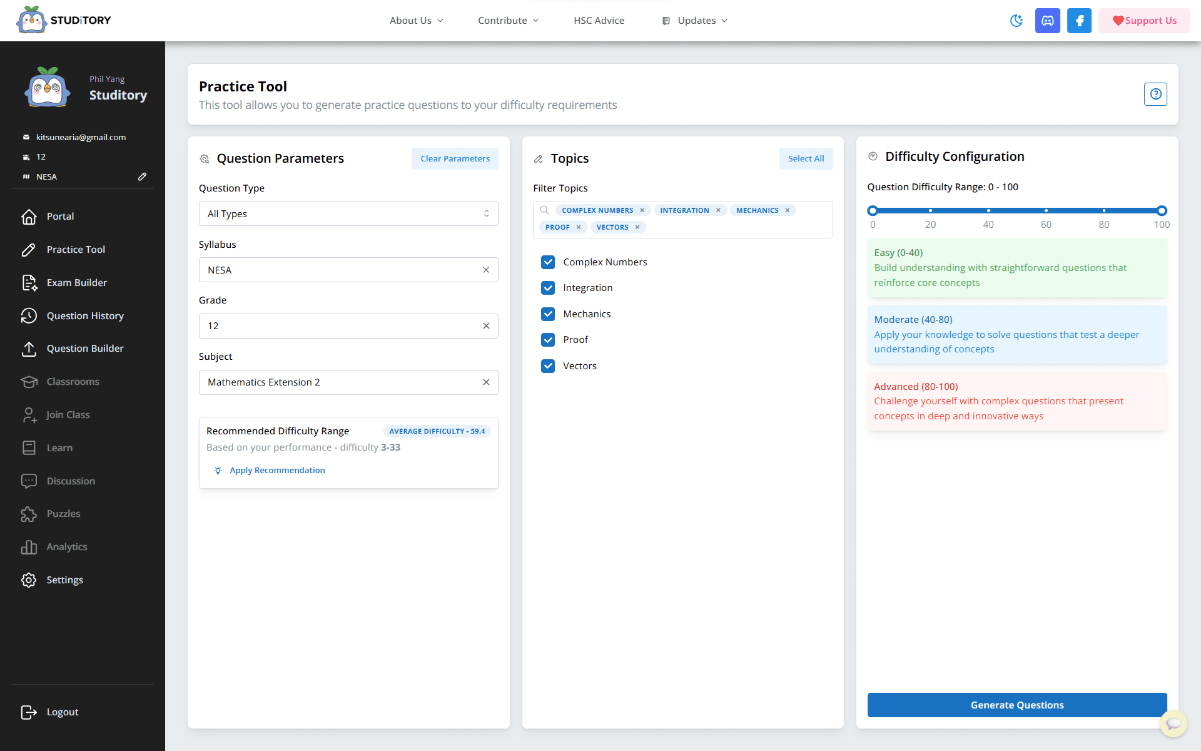Edit syllabus using the pencil icon

click(142, 176)
